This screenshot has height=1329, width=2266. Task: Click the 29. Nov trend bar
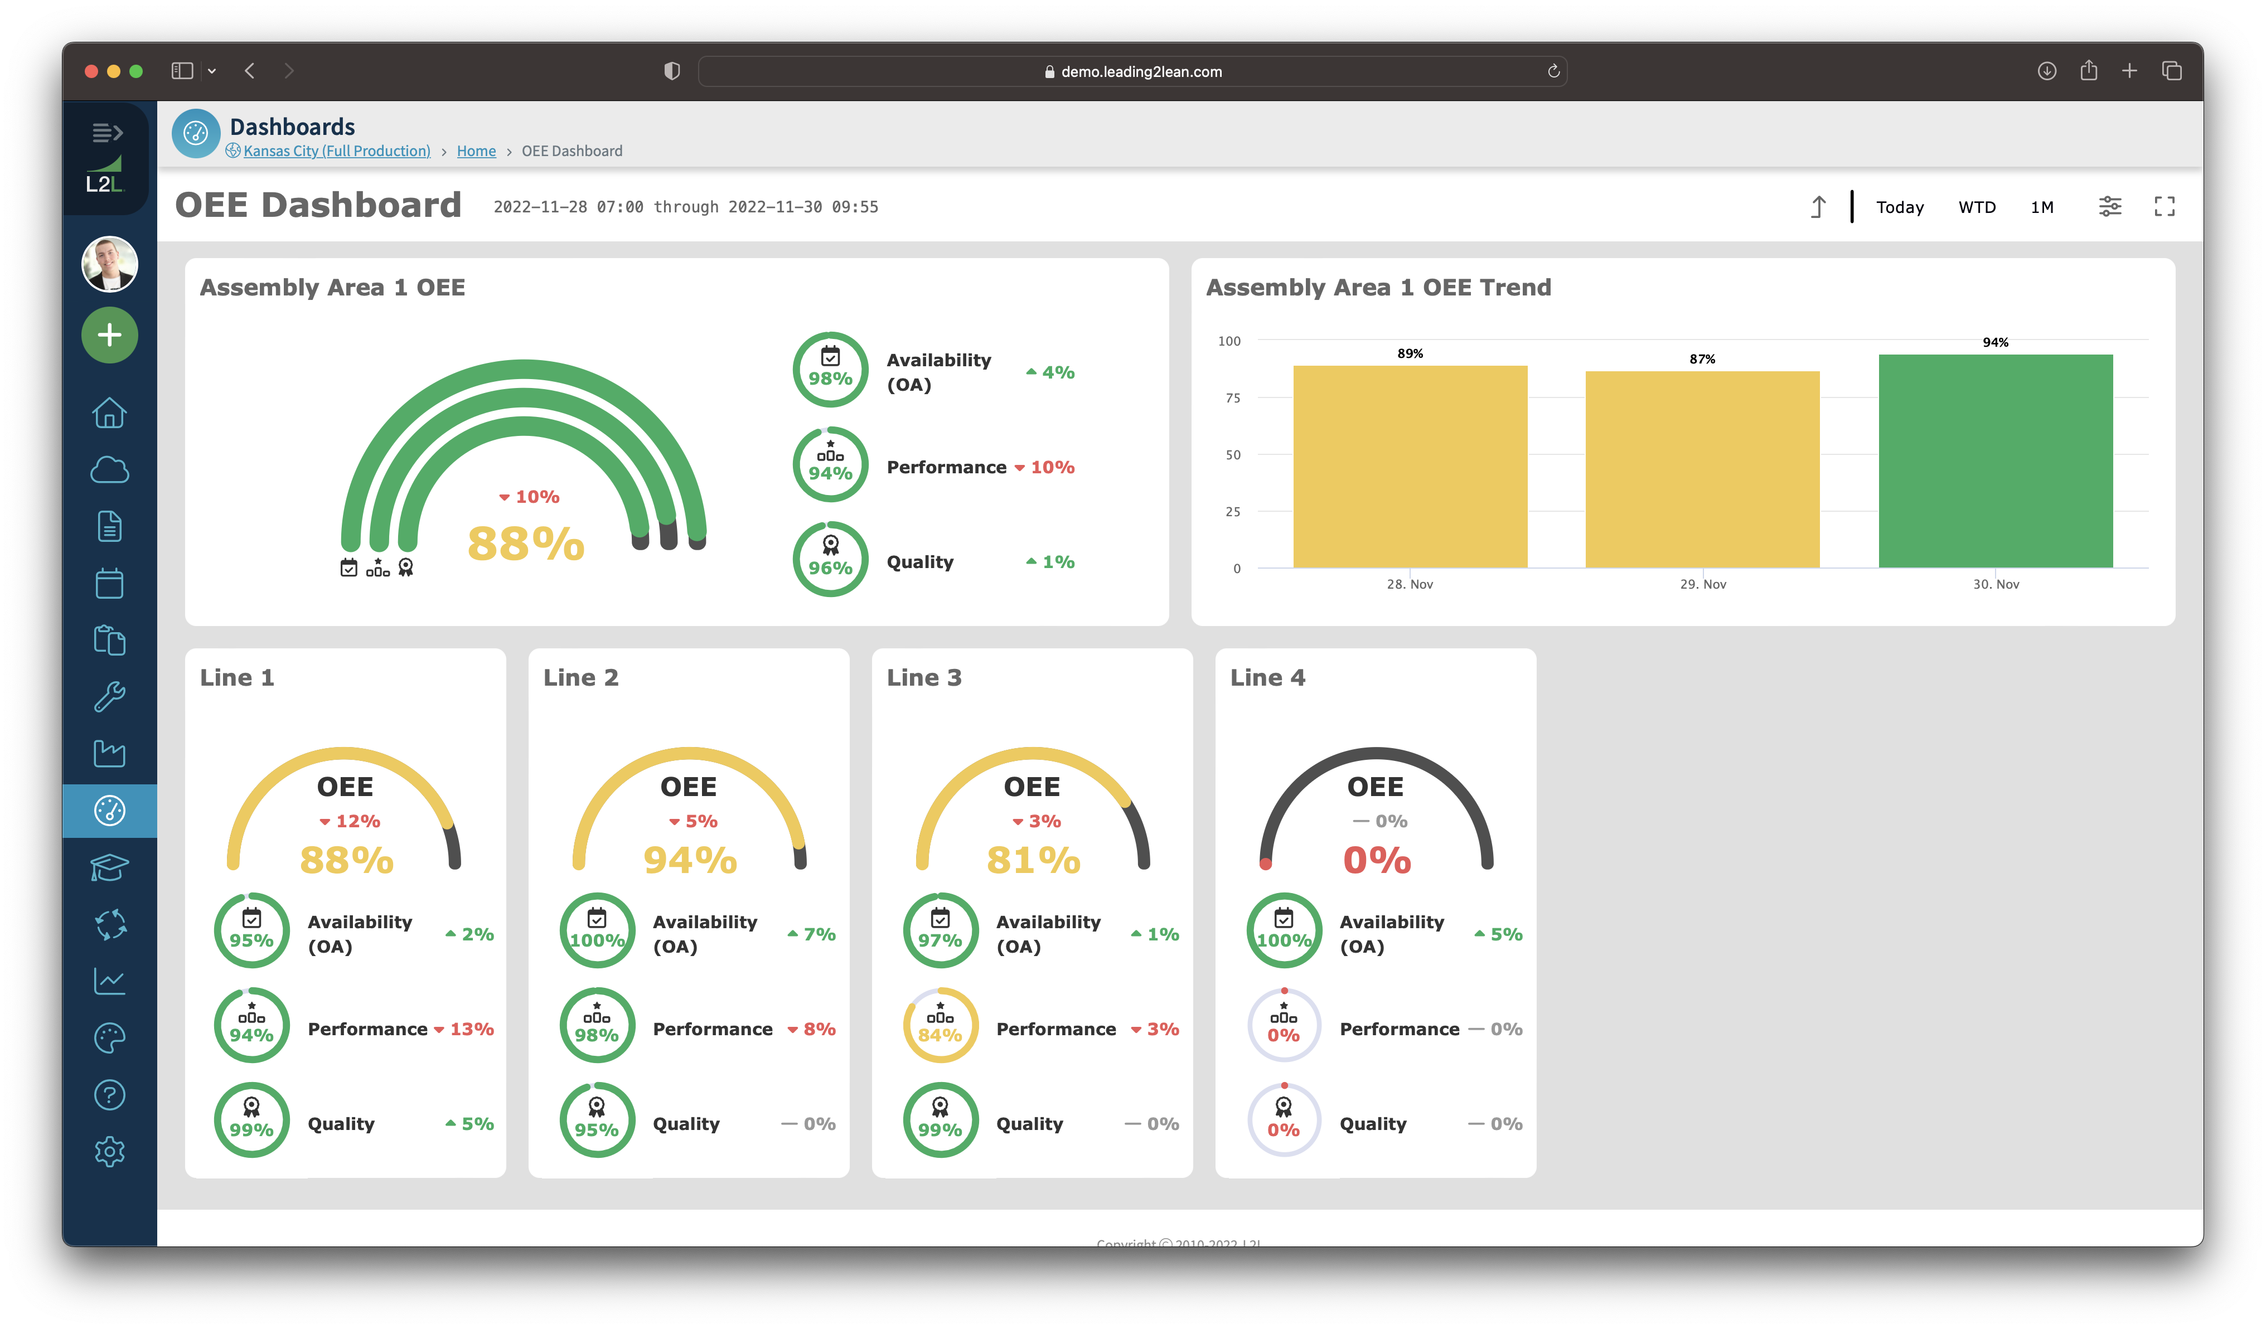click(1702, 469)
